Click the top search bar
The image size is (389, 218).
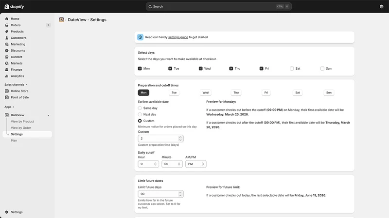click(x=218, y=6)
